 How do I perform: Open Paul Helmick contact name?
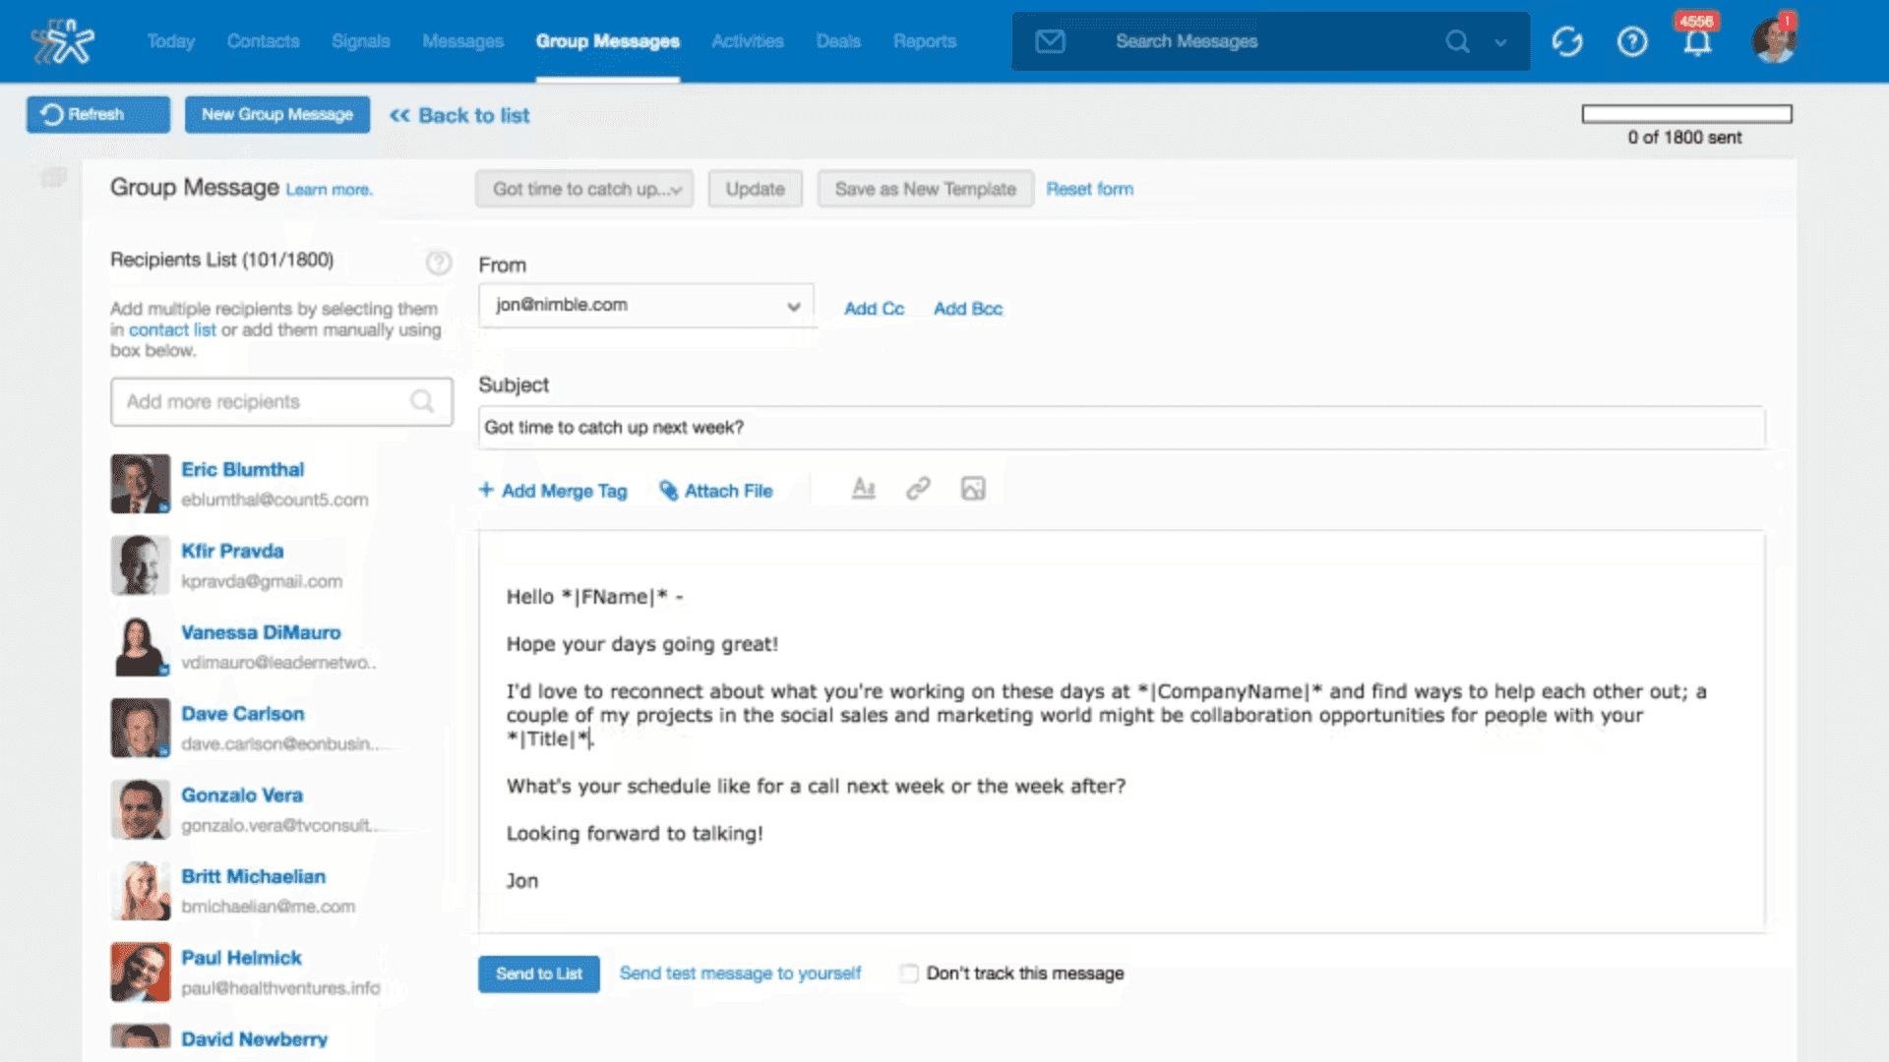click(241, 958)
